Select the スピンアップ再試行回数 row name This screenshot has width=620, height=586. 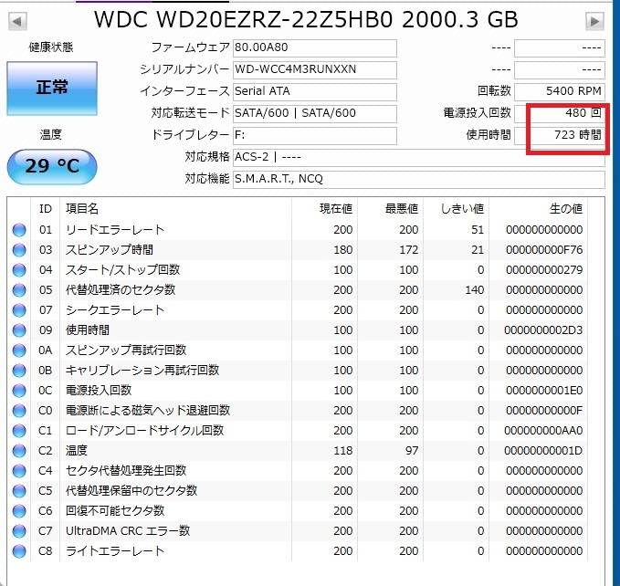pyautogui.click(x=126, y=351)
